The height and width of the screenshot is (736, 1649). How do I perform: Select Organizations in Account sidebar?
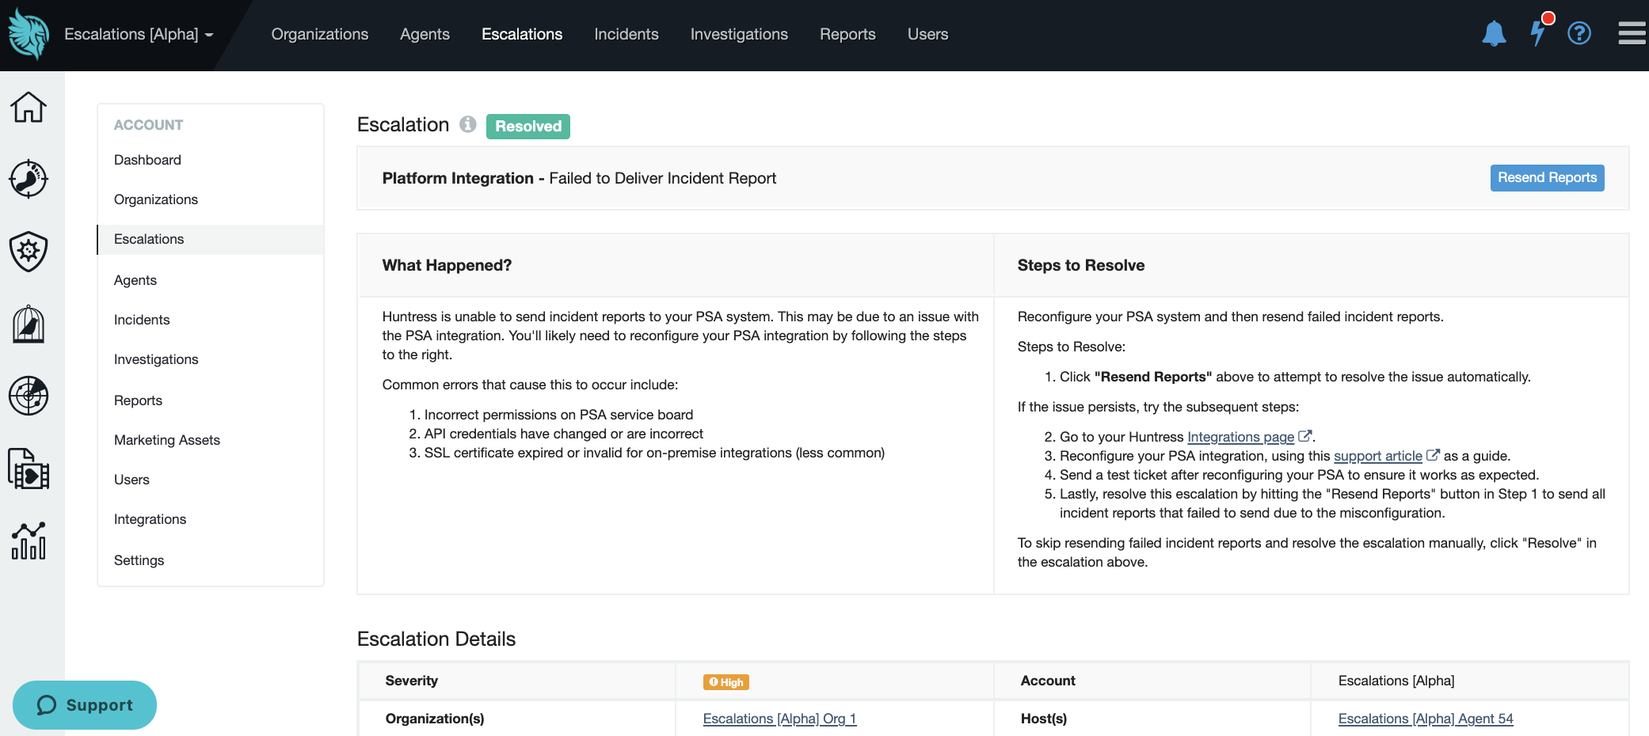click(210, 199)
